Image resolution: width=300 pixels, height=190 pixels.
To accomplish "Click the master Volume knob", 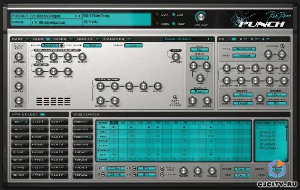I will click(202, 16).
